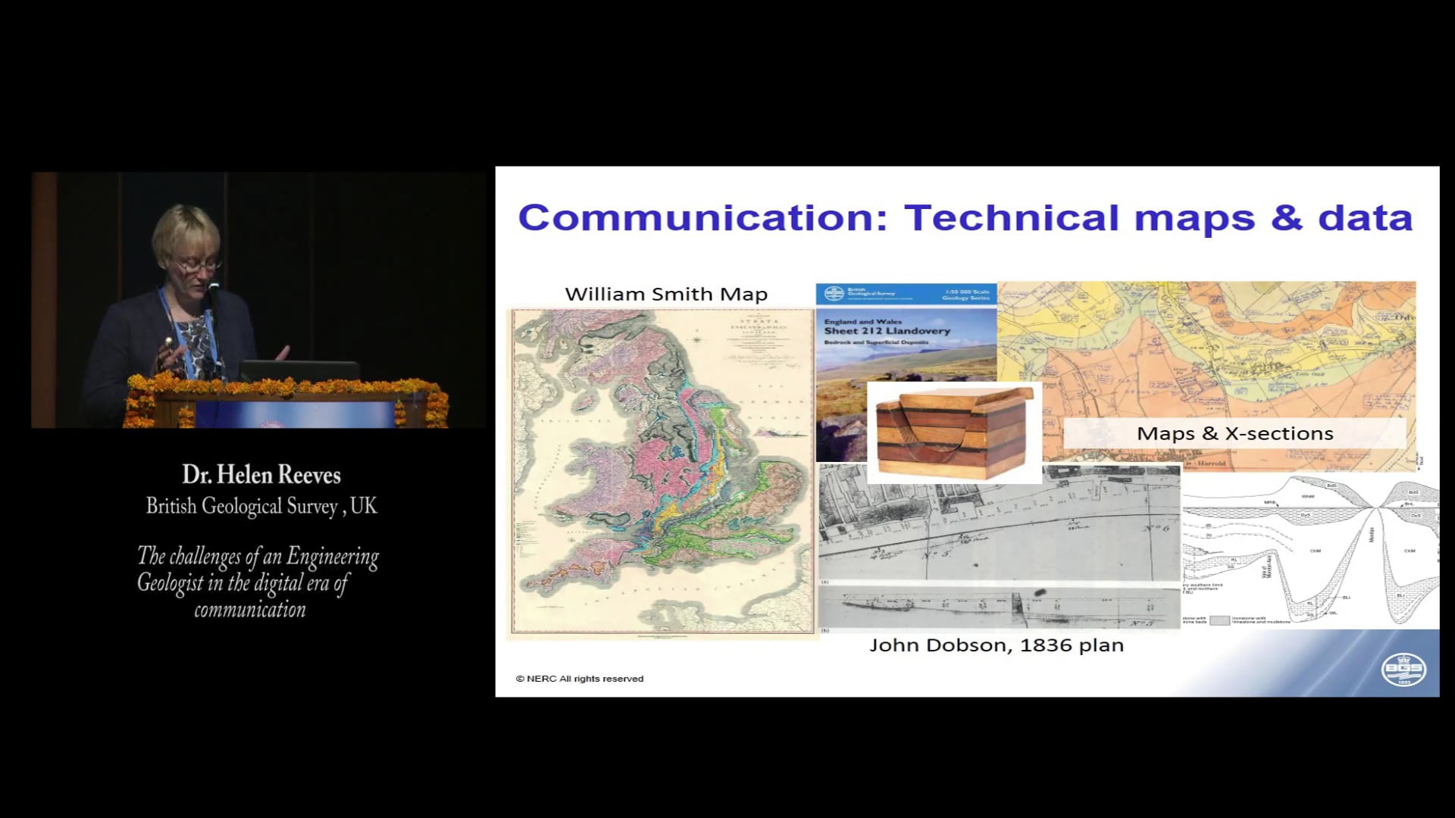Image resolution: width=1455 pixels, height=818 pixels.
Task: Click the NERC All rights reserved text
Action: coord(579,679)
